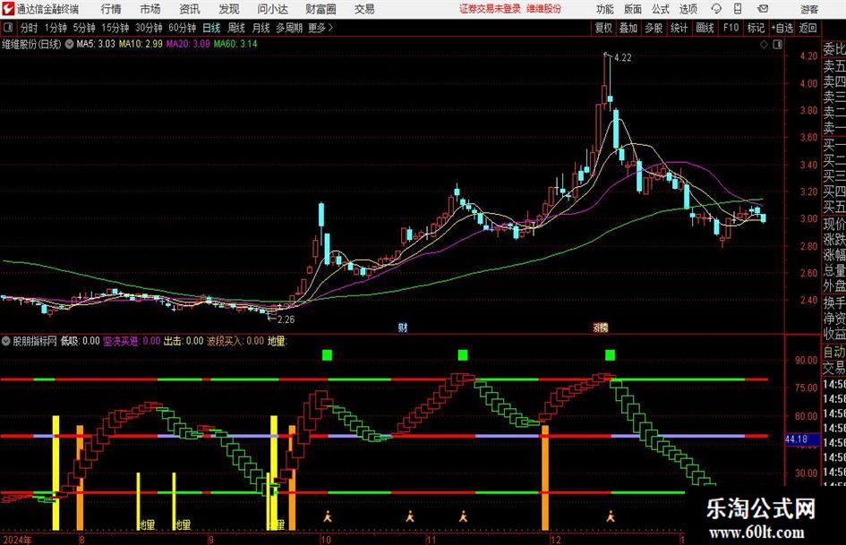This screenshot has width=846, height=545.
Task: Switch to the 1分钟 period tab
Action: point(56,28)
